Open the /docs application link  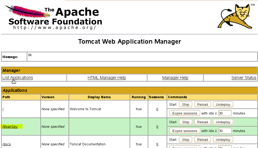7,144
